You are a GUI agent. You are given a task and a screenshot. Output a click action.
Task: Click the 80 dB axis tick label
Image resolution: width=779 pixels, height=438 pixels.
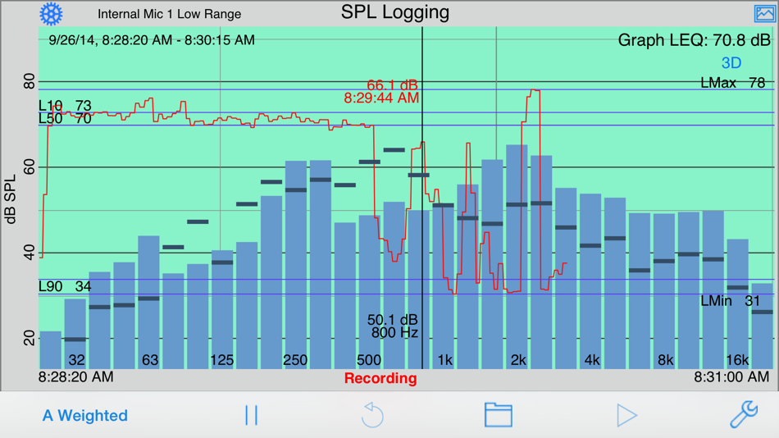tap(30, 81)
